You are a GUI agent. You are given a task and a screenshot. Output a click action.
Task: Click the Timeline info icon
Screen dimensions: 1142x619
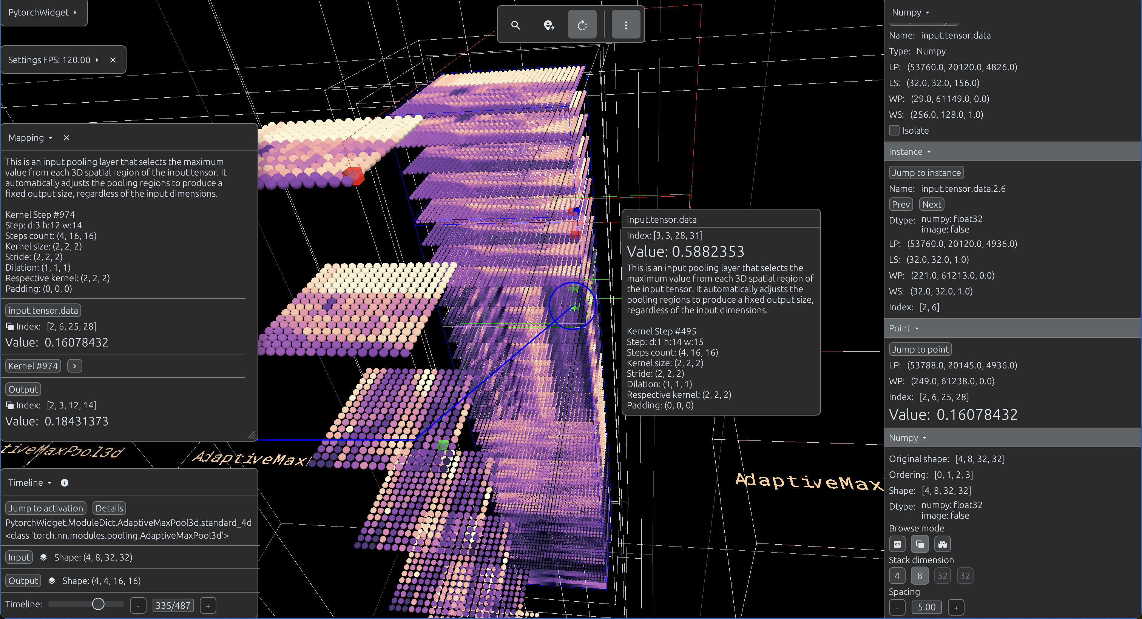point(65,482)
